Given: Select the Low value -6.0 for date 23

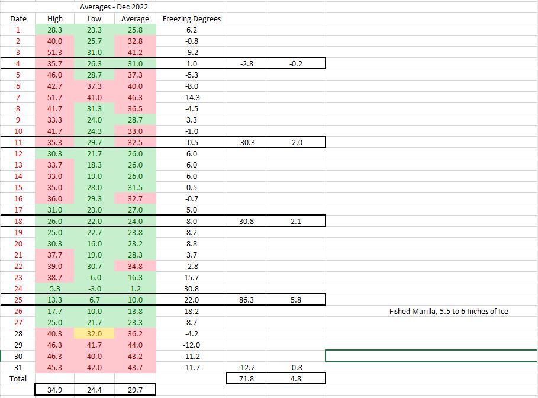Looking at the screenshot, I should click(94, 277).
